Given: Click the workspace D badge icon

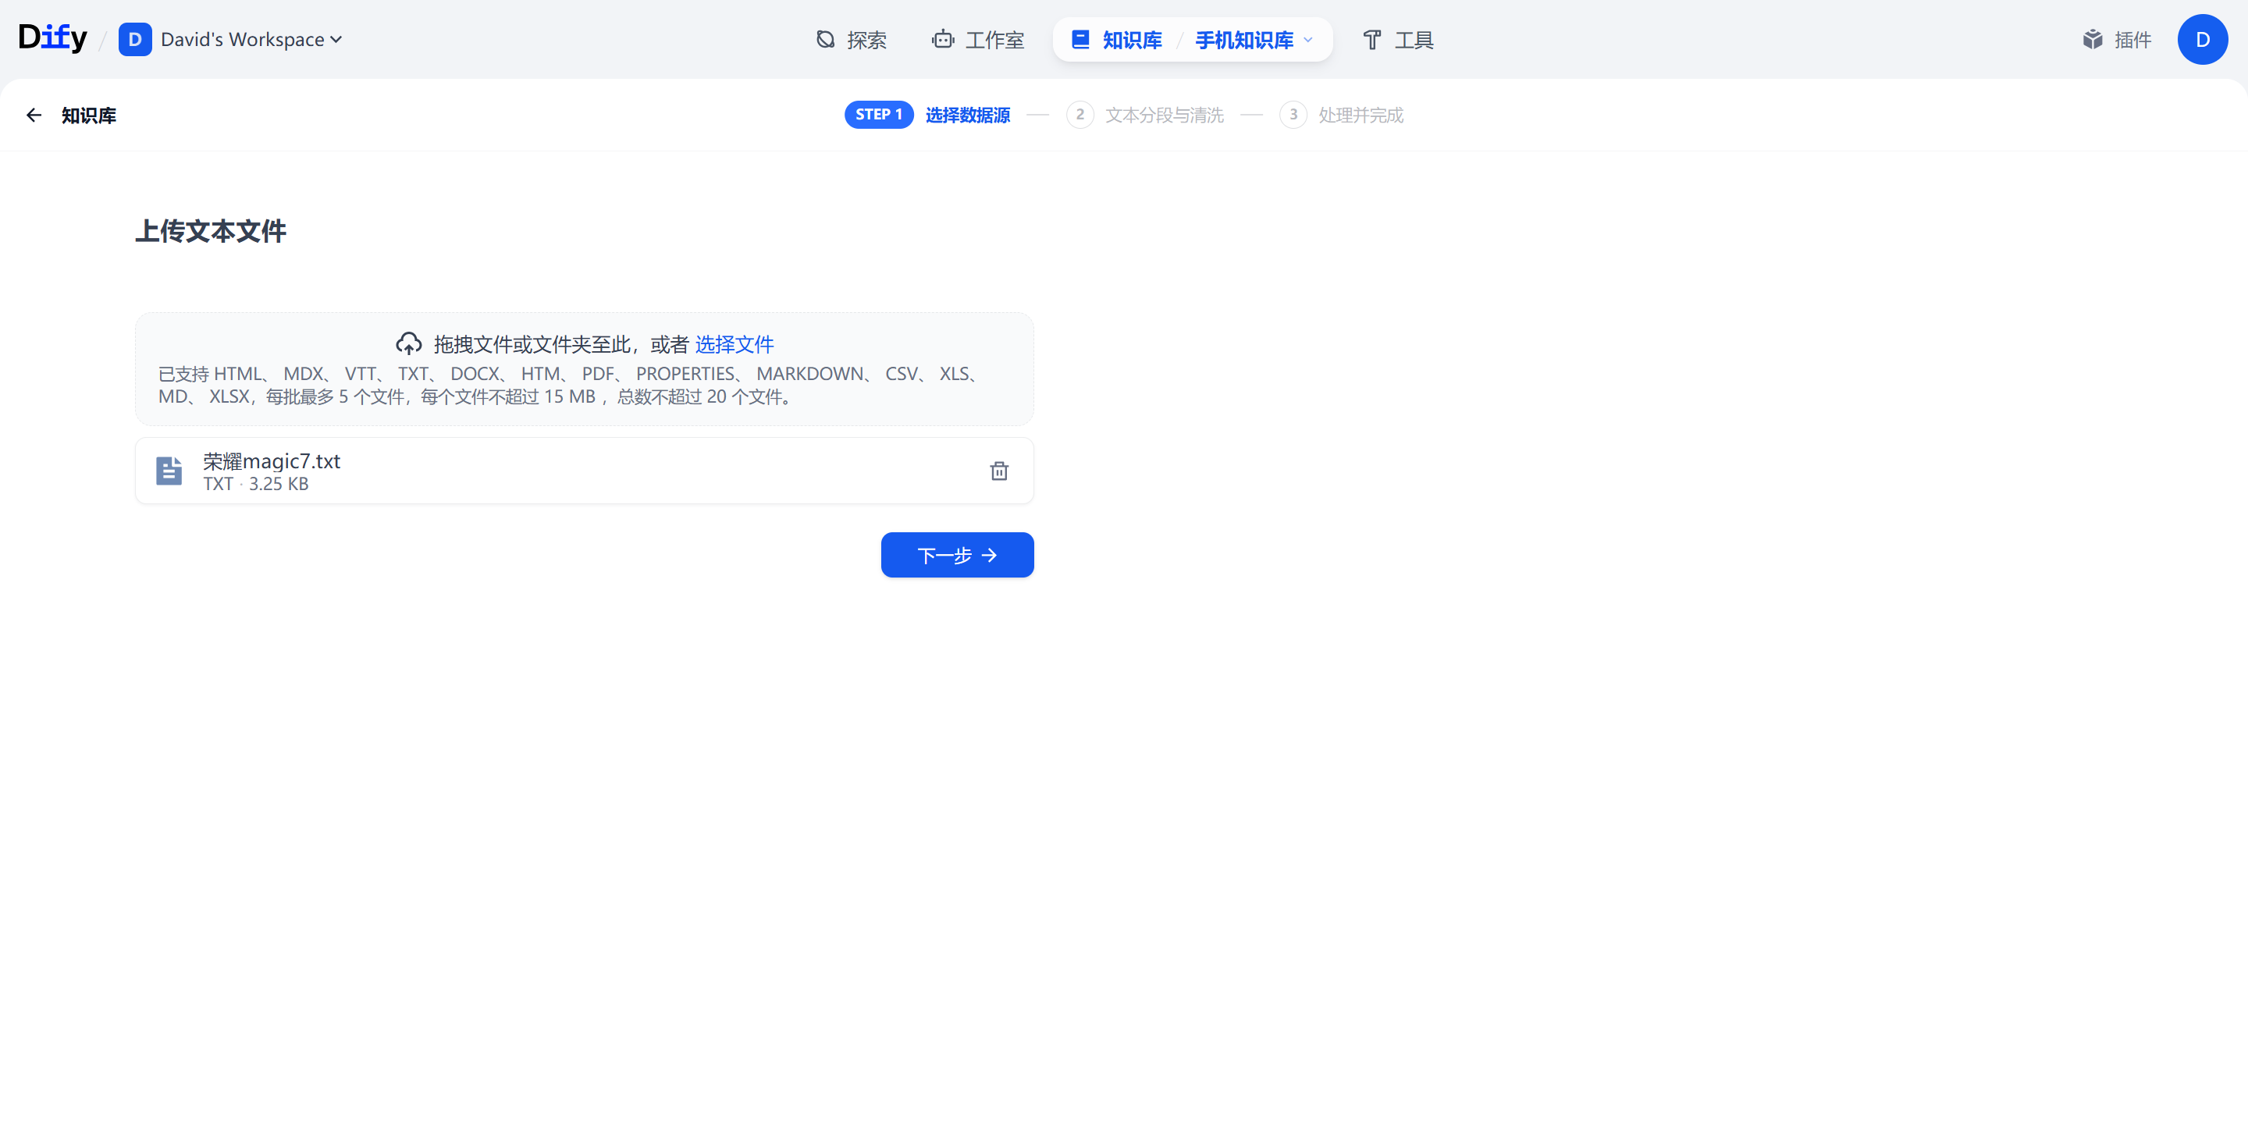Looking at the screenshot, I should coord(134,39).
